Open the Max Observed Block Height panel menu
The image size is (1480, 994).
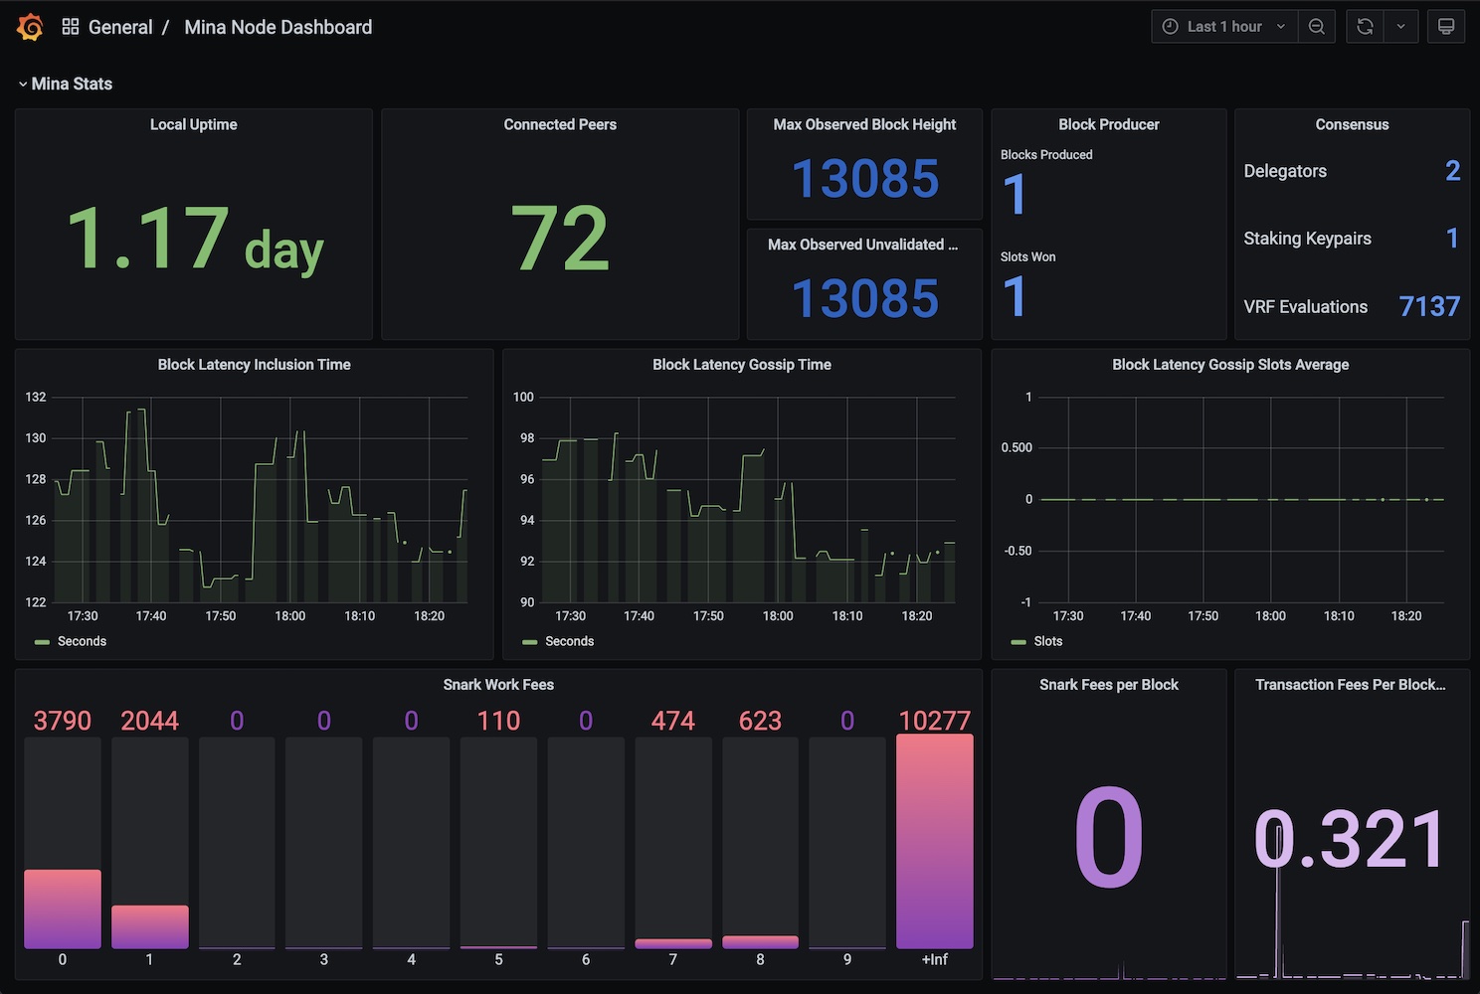click(864, 124)
